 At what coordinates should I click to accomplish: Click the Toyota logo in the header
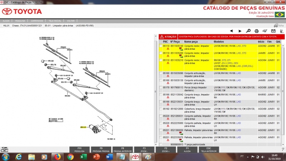22,11
